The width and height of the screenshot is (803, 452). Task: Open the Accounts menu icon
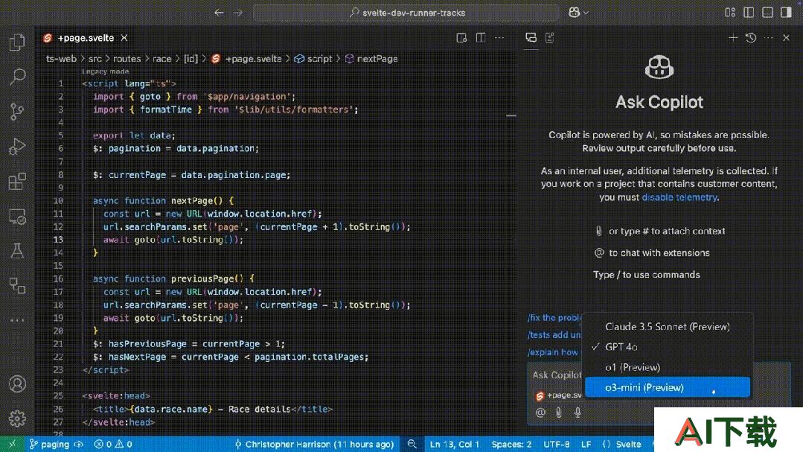click(17, 383)
